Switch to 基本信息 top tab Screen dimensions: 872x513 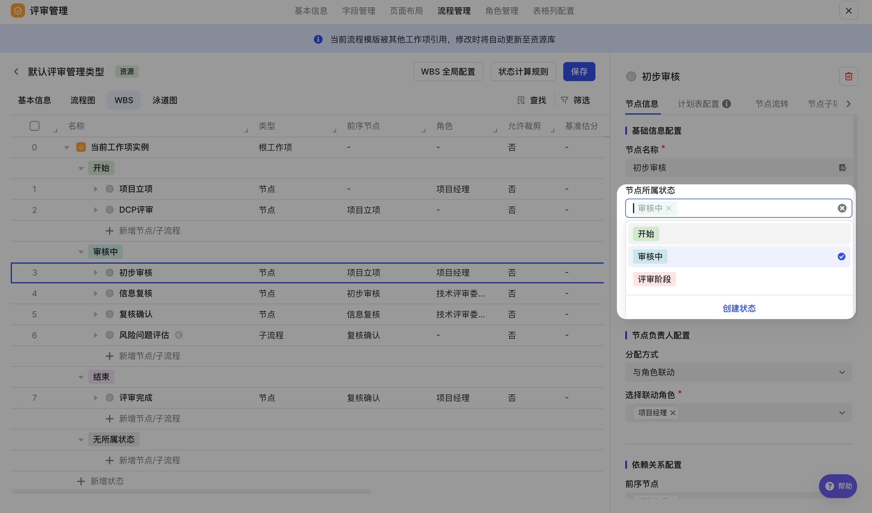(311, 11)
